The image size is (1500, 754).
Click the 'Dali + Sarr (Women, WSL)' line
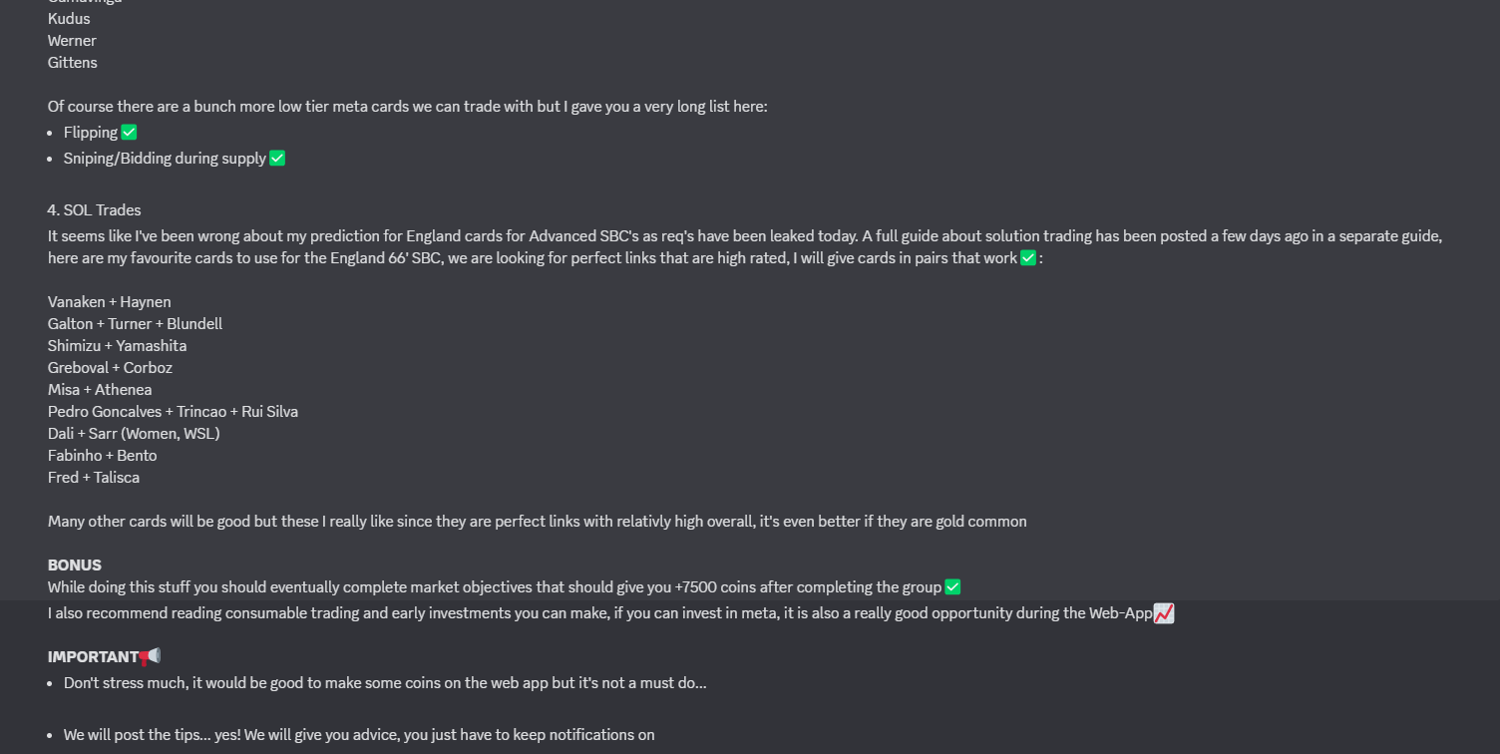point(134,433)
